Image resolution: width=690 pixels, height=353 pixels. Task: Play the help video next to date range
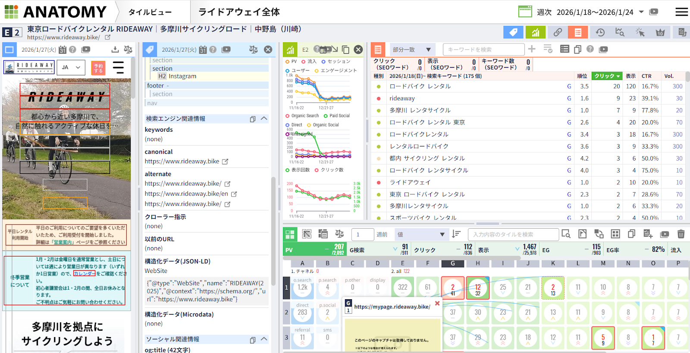click(654, 12)
